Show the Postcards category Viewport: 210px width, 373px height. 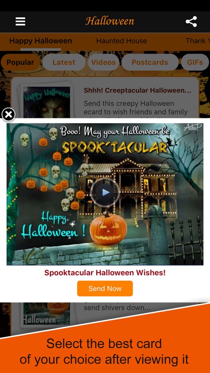150,62
